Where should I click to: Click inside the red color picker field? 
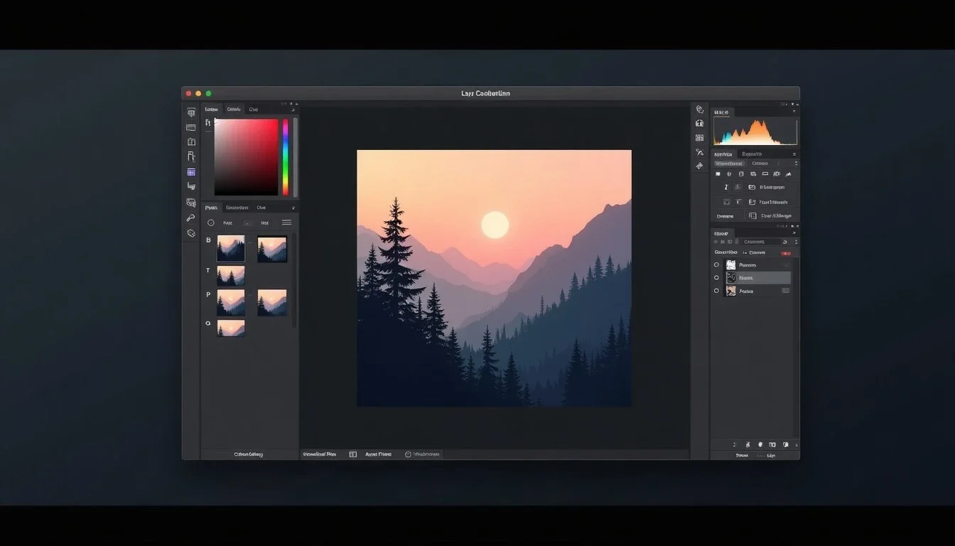pyautogui.click(x=246, y=157)
